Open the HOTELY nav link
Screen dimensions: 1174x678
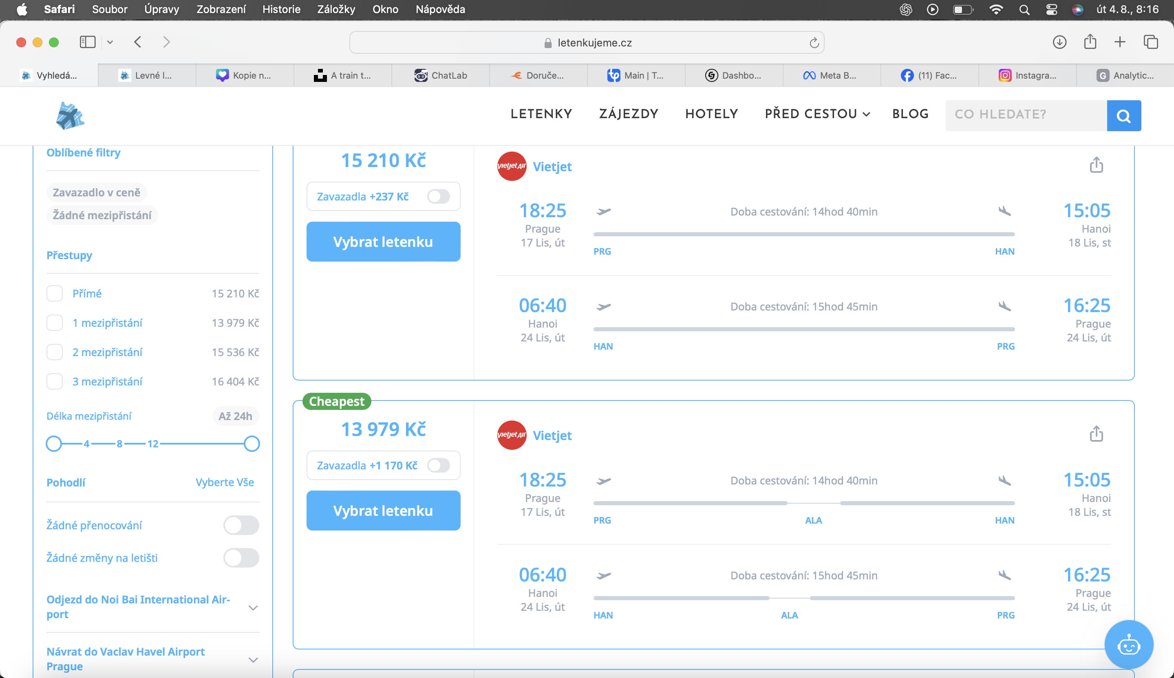[x=711, y=114]
